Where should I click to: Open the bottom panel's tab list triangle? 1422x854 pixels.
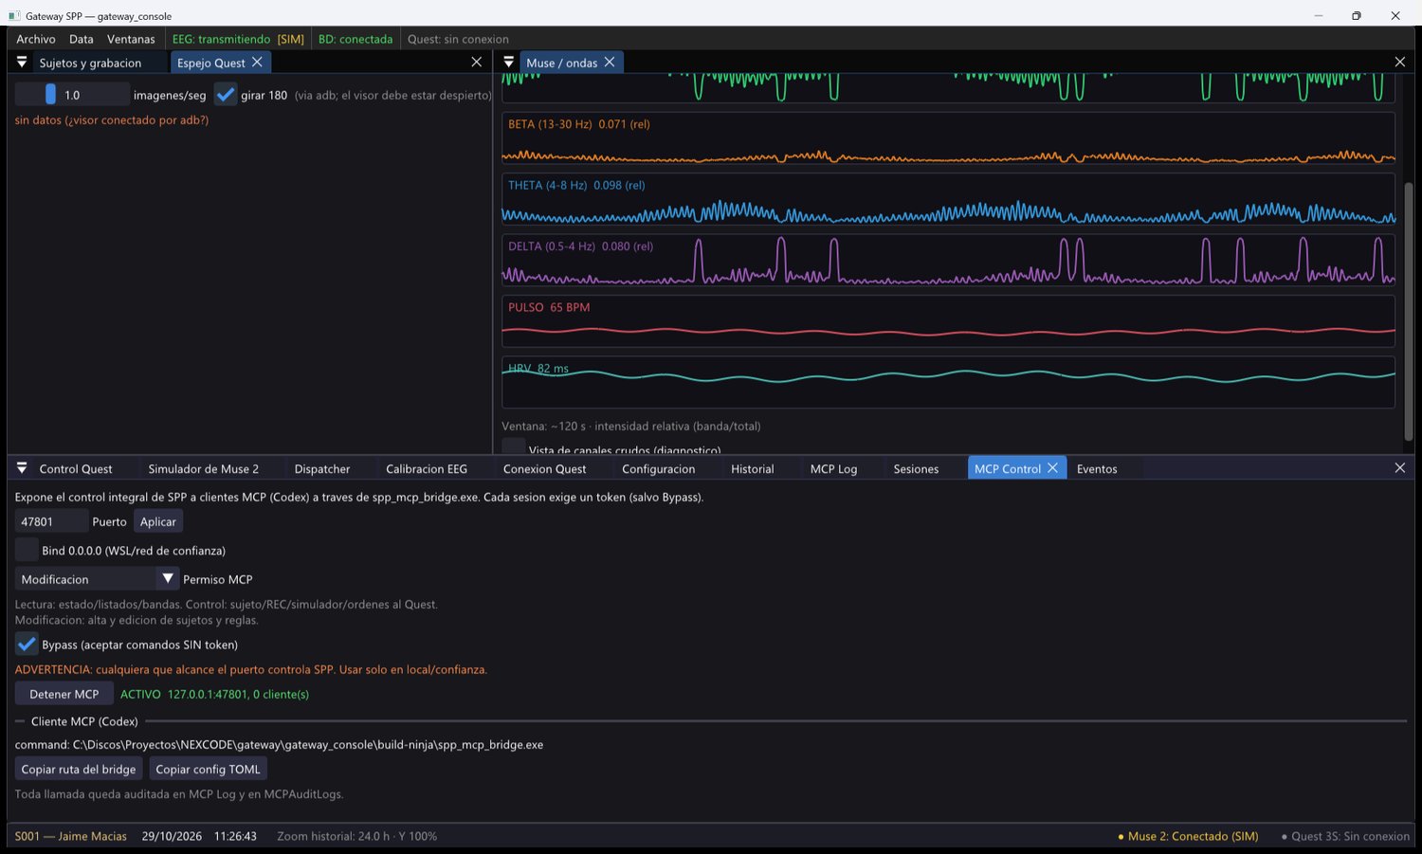pos(22,468)
